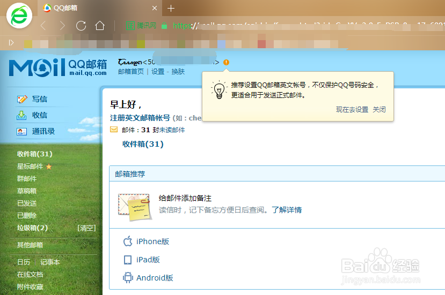This screenshot has height=295, width=445.
Task: Click 给邮件添加备注 heading
Action: (185, 198)
